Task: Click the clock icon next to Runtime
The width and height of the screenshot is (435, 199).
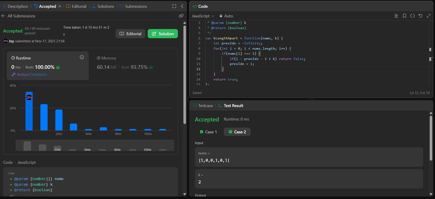Action: pyautogui.click(x=13, y=58)
